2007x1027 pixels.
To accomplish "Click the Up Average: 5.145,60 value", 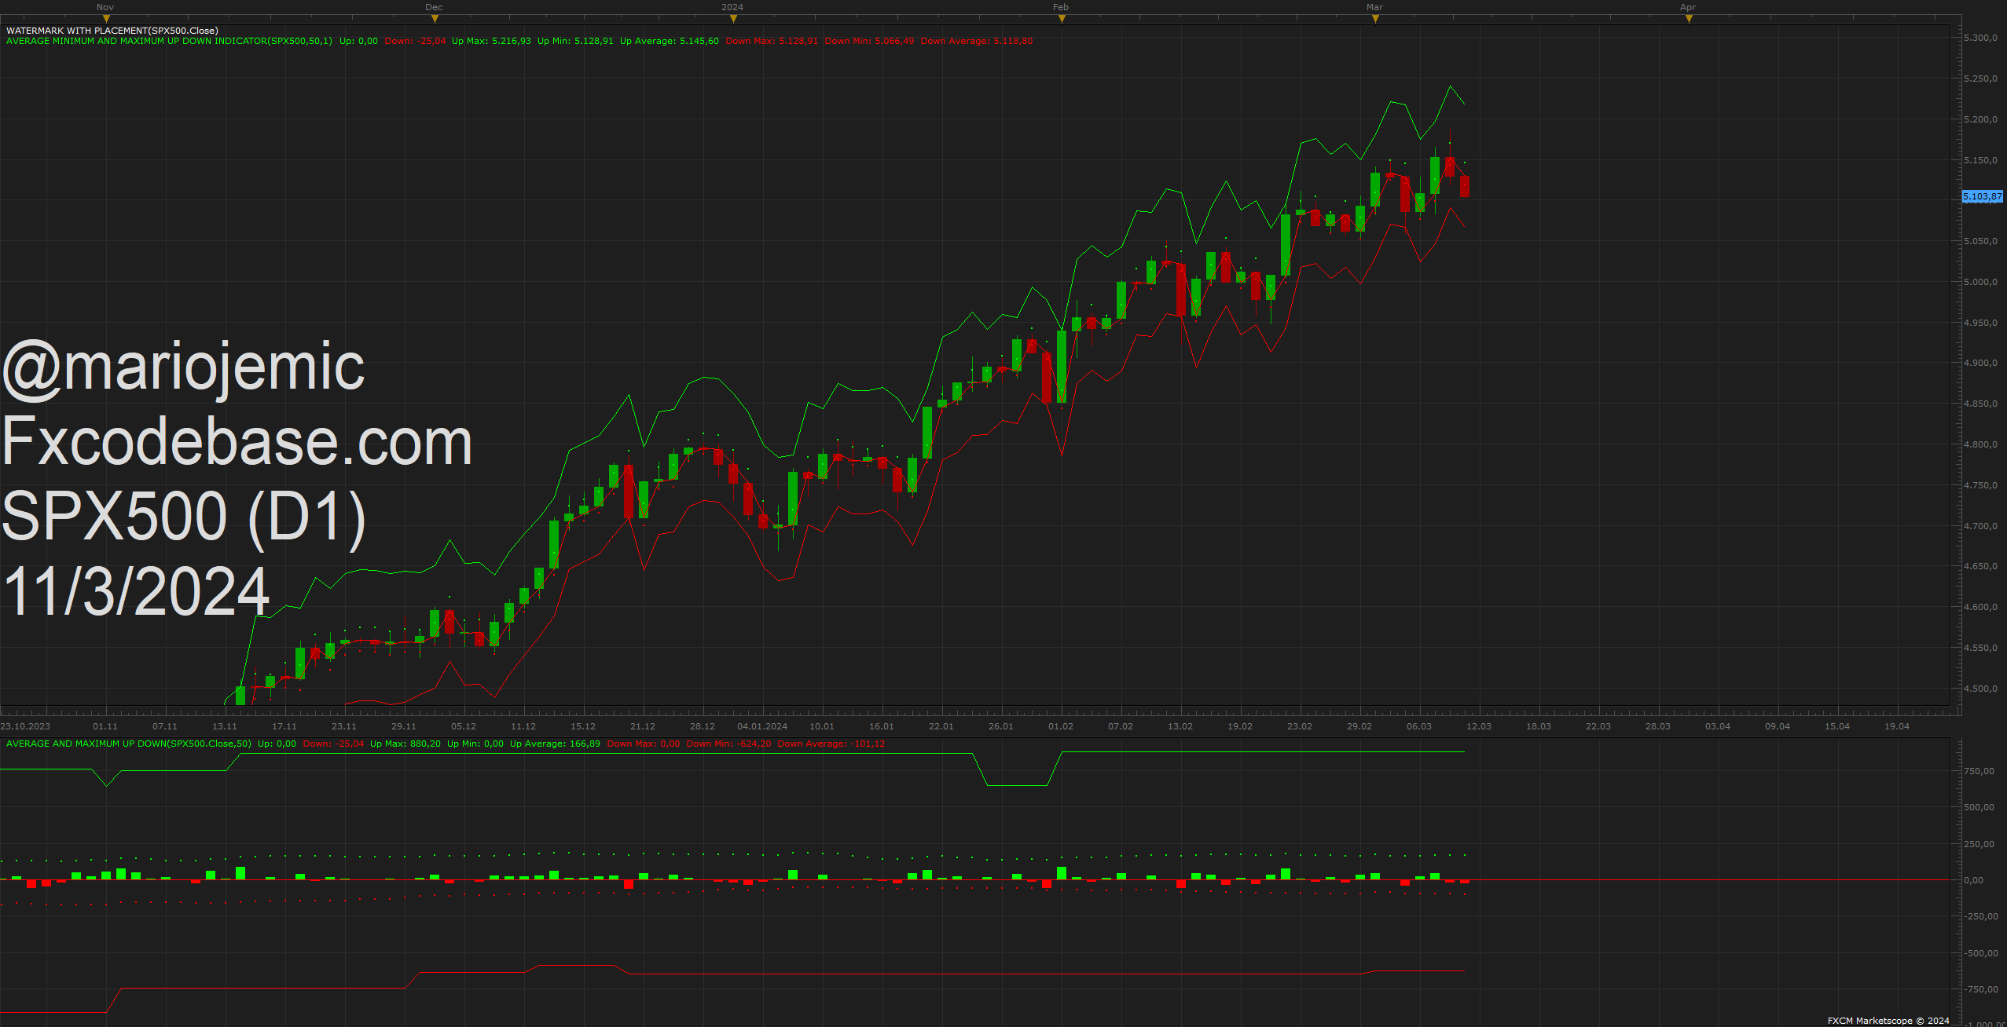I will 670,41.
